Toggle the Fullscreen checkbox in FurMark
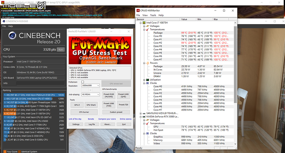This screenshot has width=285, height=153. [x=83, y=82]
